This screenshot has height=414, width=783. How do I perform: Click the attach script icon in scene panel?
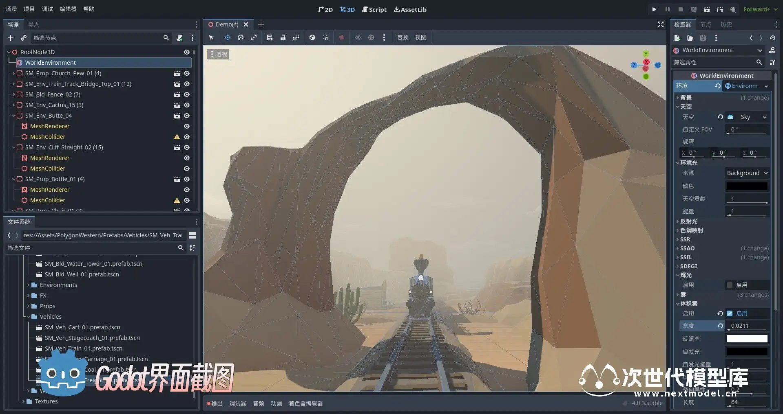click(179, 38)
